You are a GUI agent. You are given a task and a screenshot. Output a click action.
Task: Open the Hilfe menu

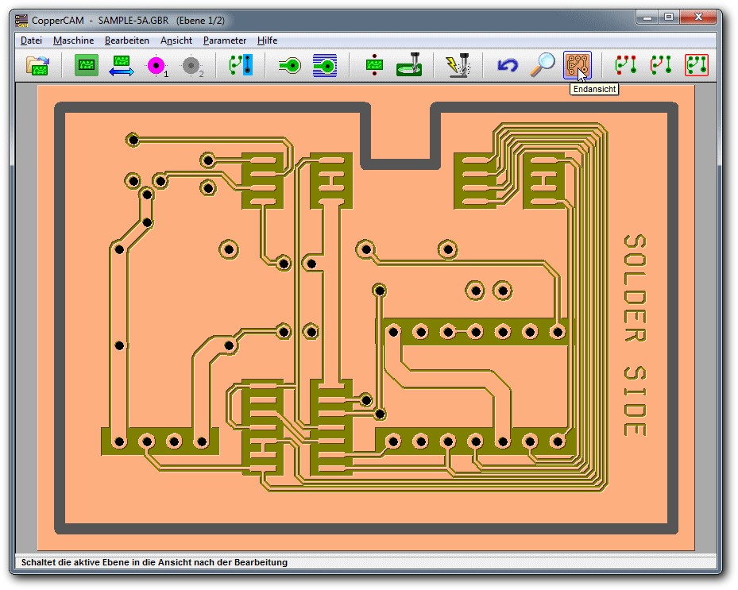pos(268,40)
